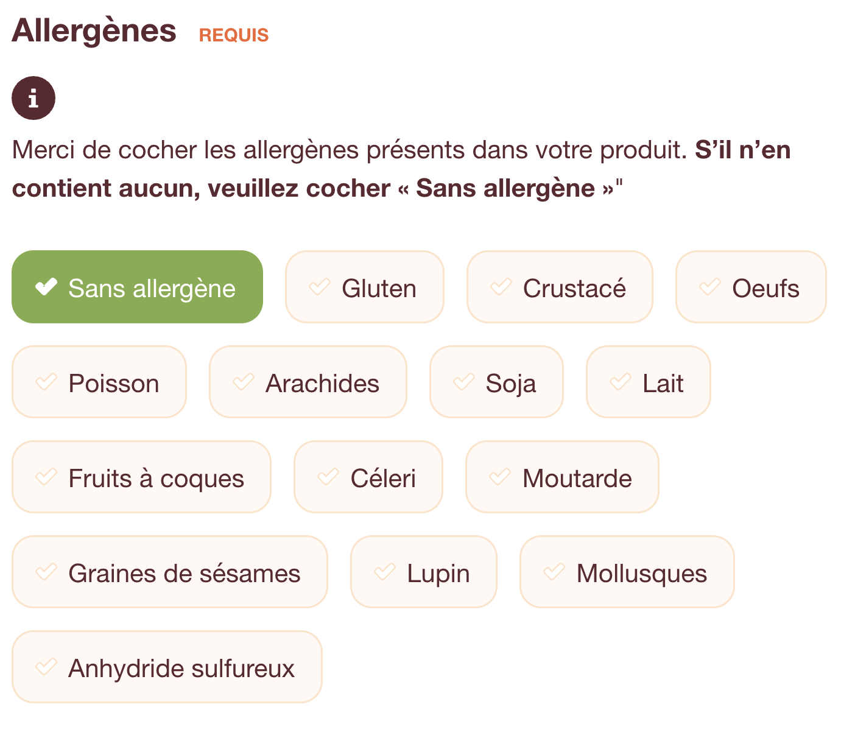Deselect the Sans allergène option
This screenshot has height=738, width=855.
[x=137, y=287]
